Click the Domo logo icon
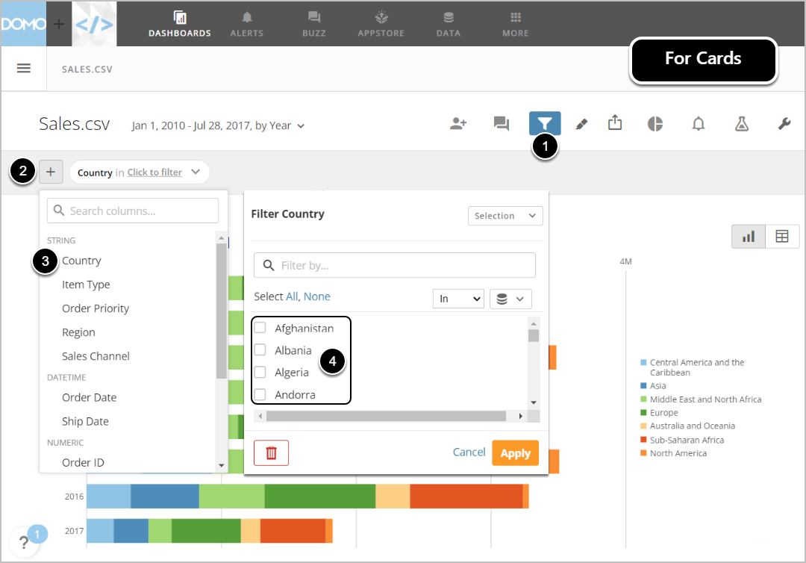Screen dimensions: 806x563 [24, 24]
